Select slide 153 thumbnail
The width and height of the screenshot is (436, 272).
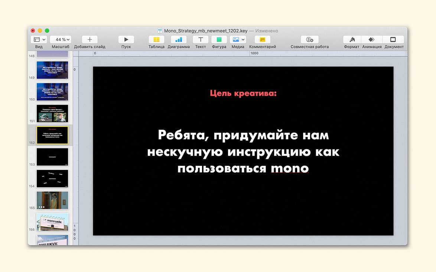click(x=52, y=157)
